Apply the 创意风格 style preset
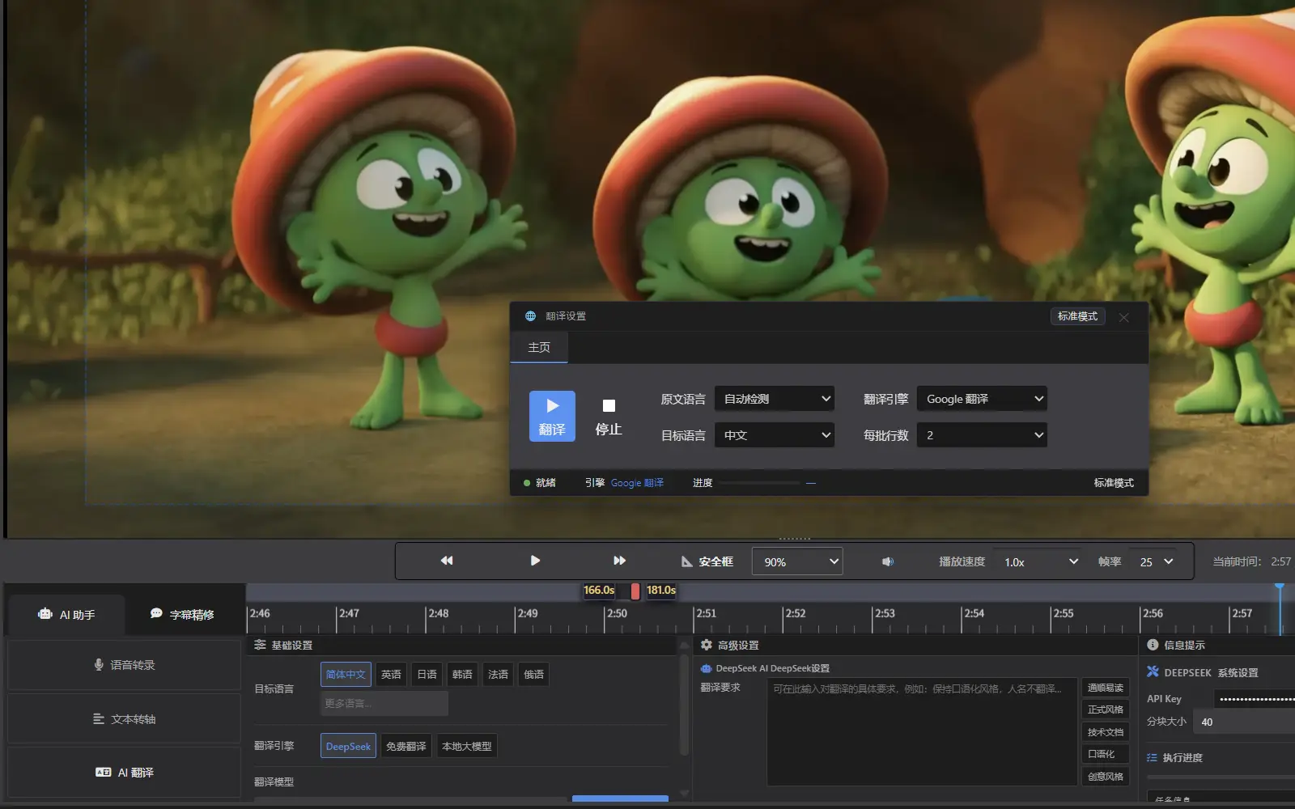The image size is (1295, 809). coord(1106,777)
